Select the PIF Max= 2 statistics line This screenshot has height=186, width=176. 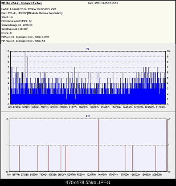pos(23,41)
